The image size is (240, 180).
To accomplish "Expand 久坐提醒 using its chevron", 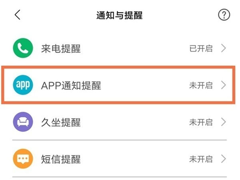I will 224,122.
